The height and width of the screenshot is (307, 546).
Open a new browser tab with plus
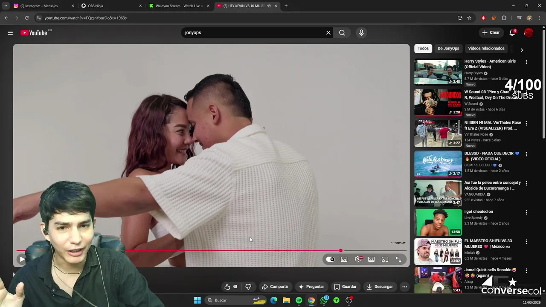coord(286,6)
